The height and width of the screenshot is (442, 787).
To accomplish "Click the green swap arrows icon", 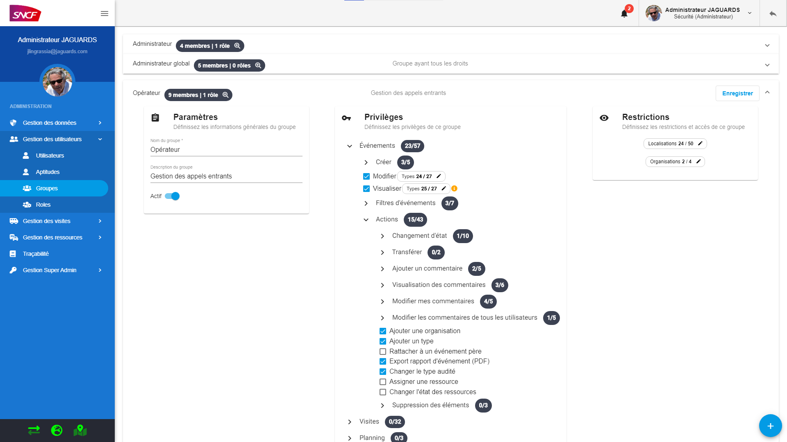I will (34, 430).
